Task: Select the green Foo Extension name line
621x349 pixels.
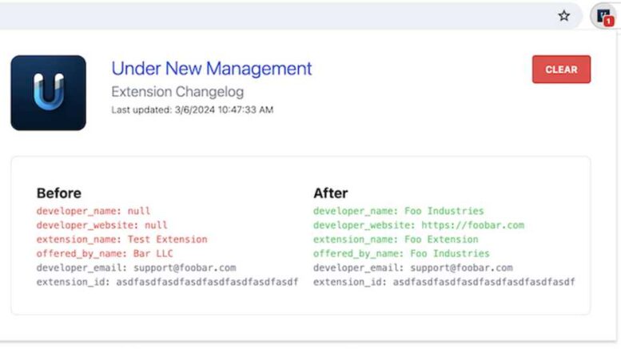Action: coord(396,240)
